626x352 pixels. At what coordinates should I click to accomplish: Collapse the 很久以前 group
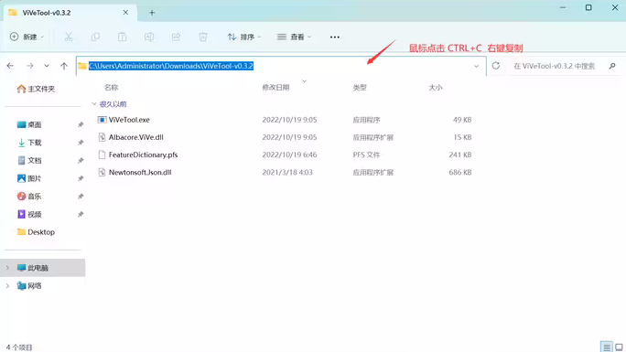coord(94,104)
